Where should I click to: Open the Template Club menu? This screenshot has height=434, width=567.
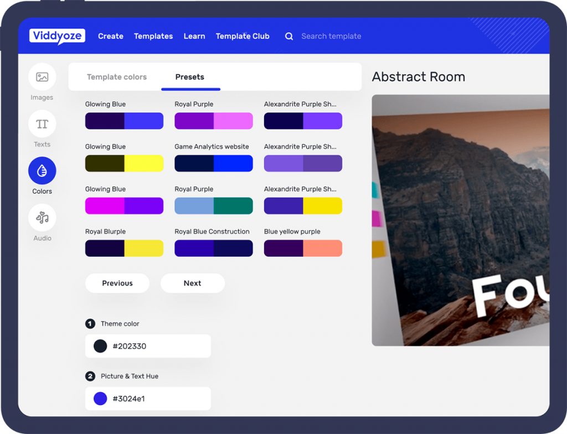click(243, 35)
